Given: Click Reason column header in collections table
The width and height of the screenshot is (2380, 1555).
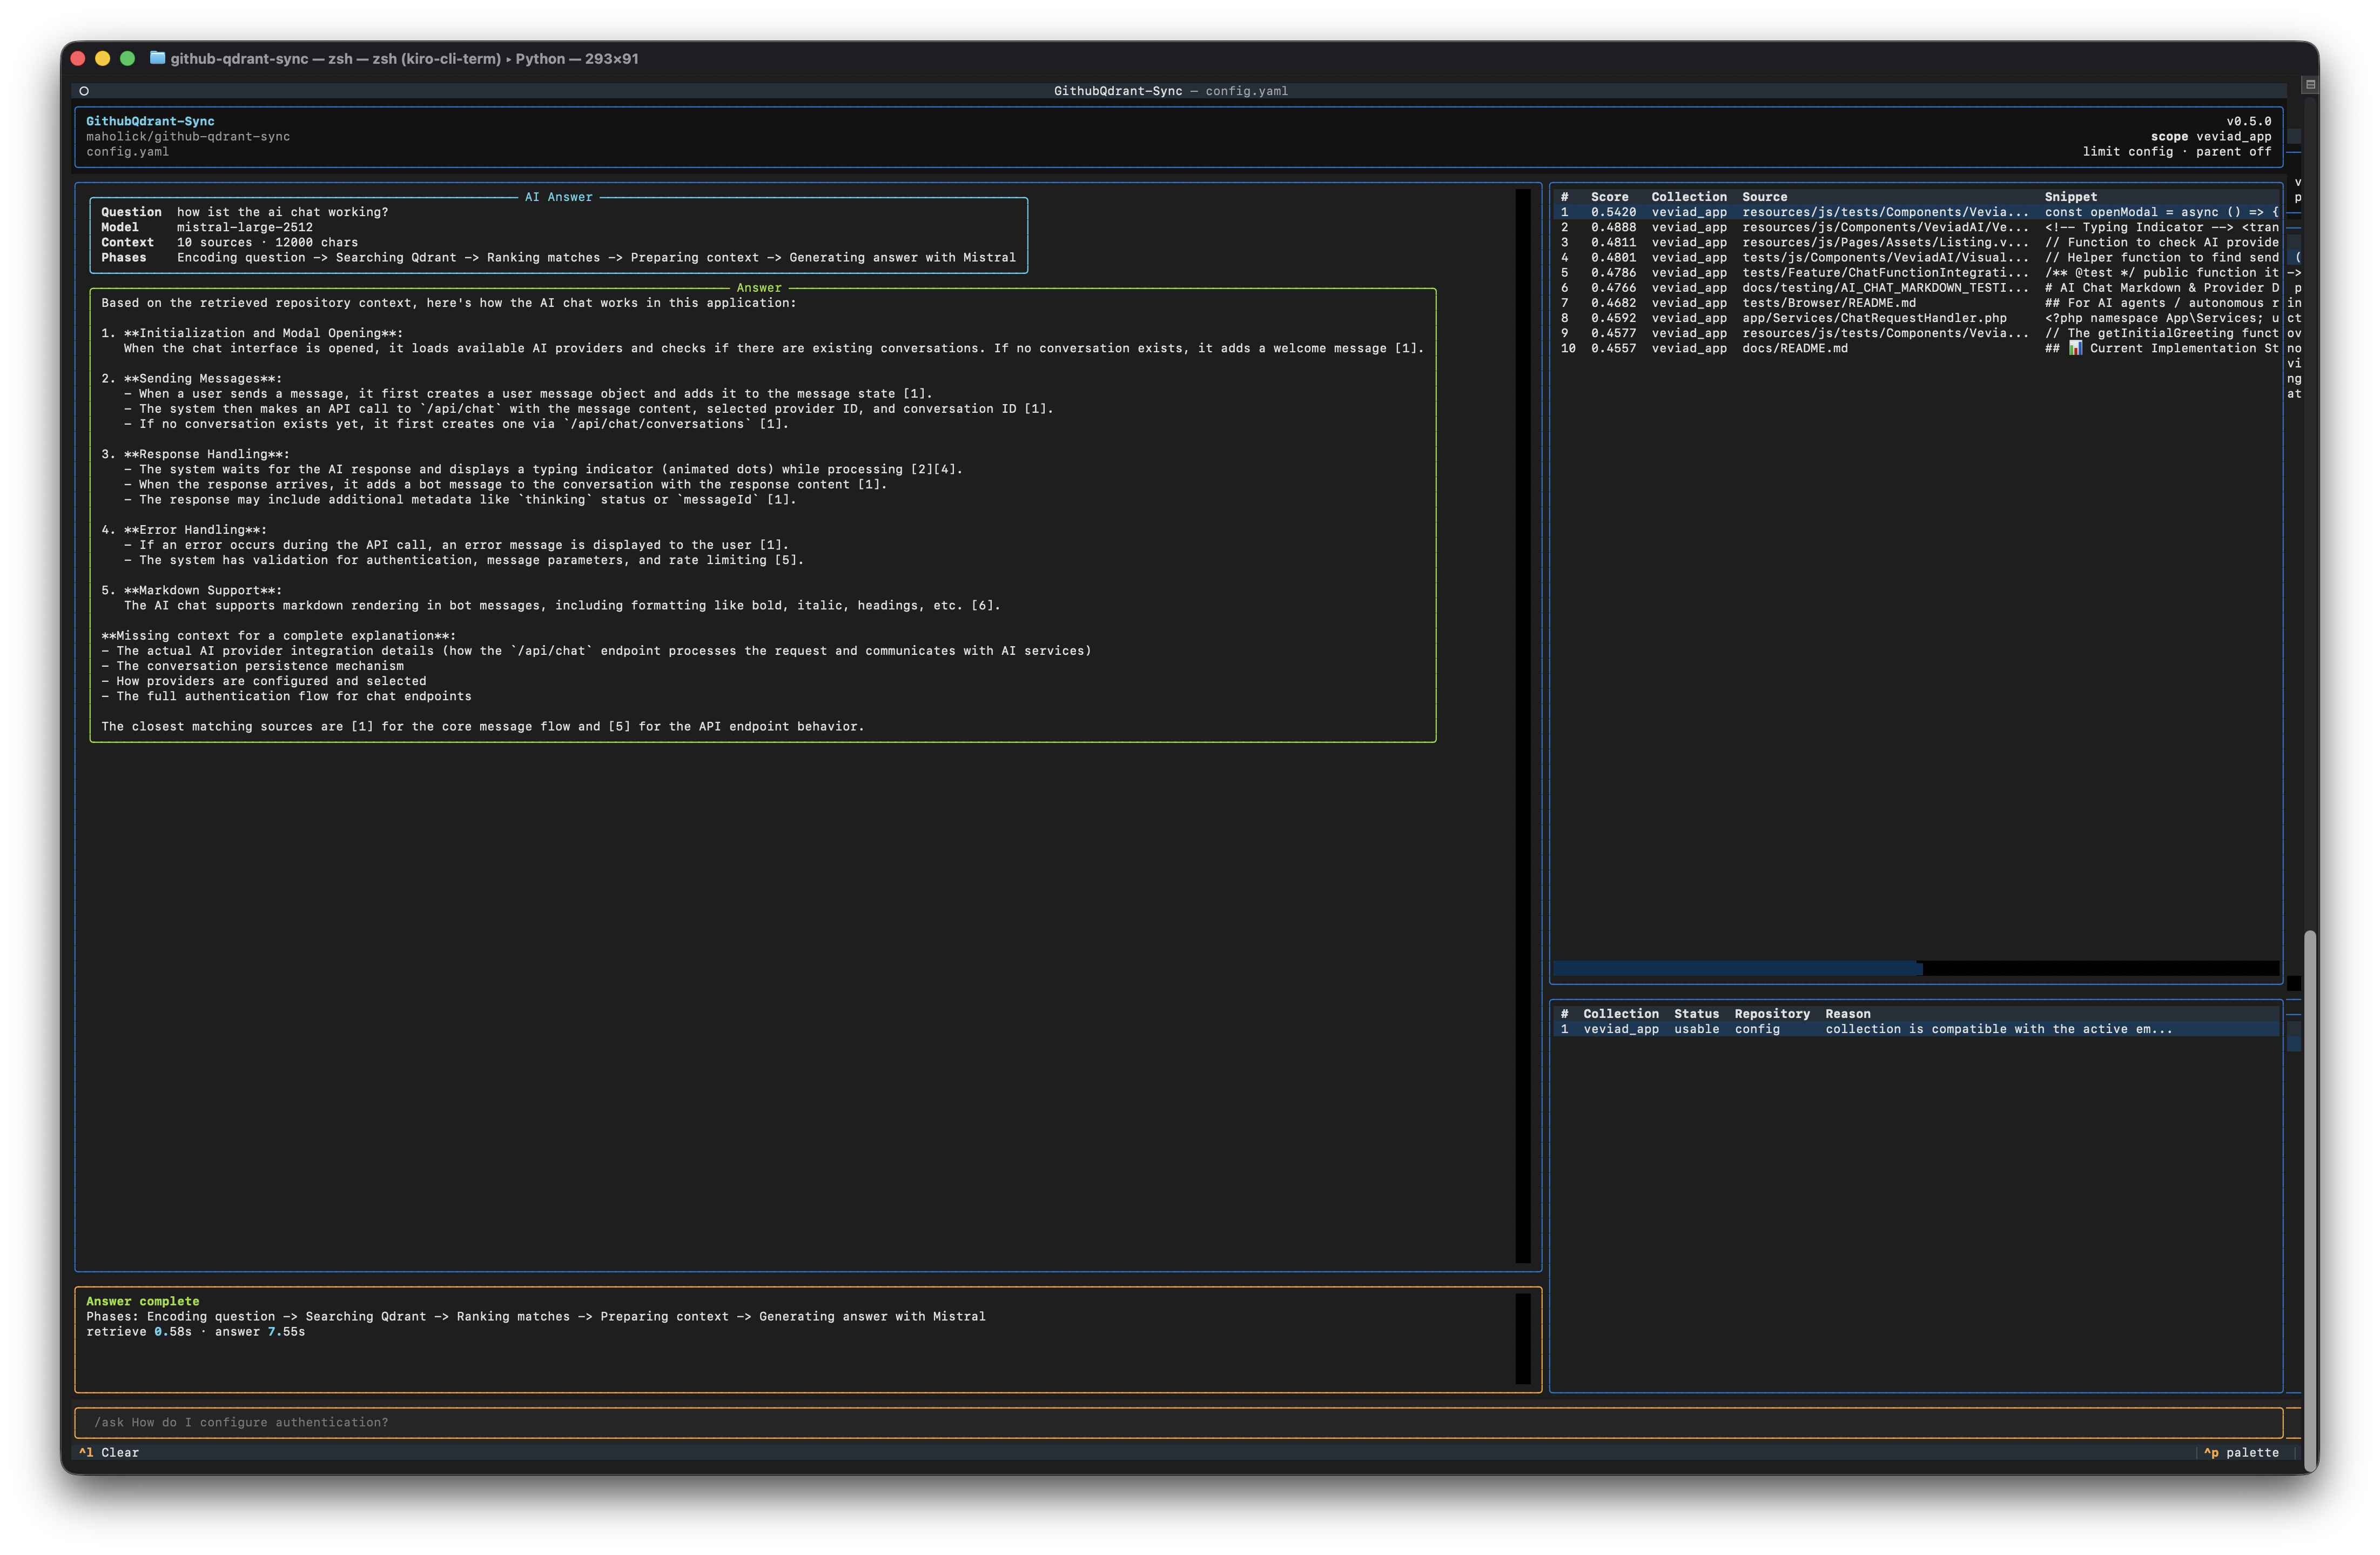Looking at the screenshot, I should click(1847, 1014).
